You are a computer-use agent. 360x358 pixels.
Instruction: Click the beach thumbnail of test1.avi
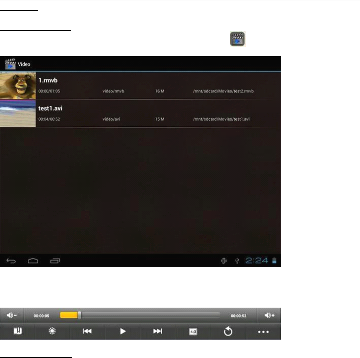(x=18, y=113)
